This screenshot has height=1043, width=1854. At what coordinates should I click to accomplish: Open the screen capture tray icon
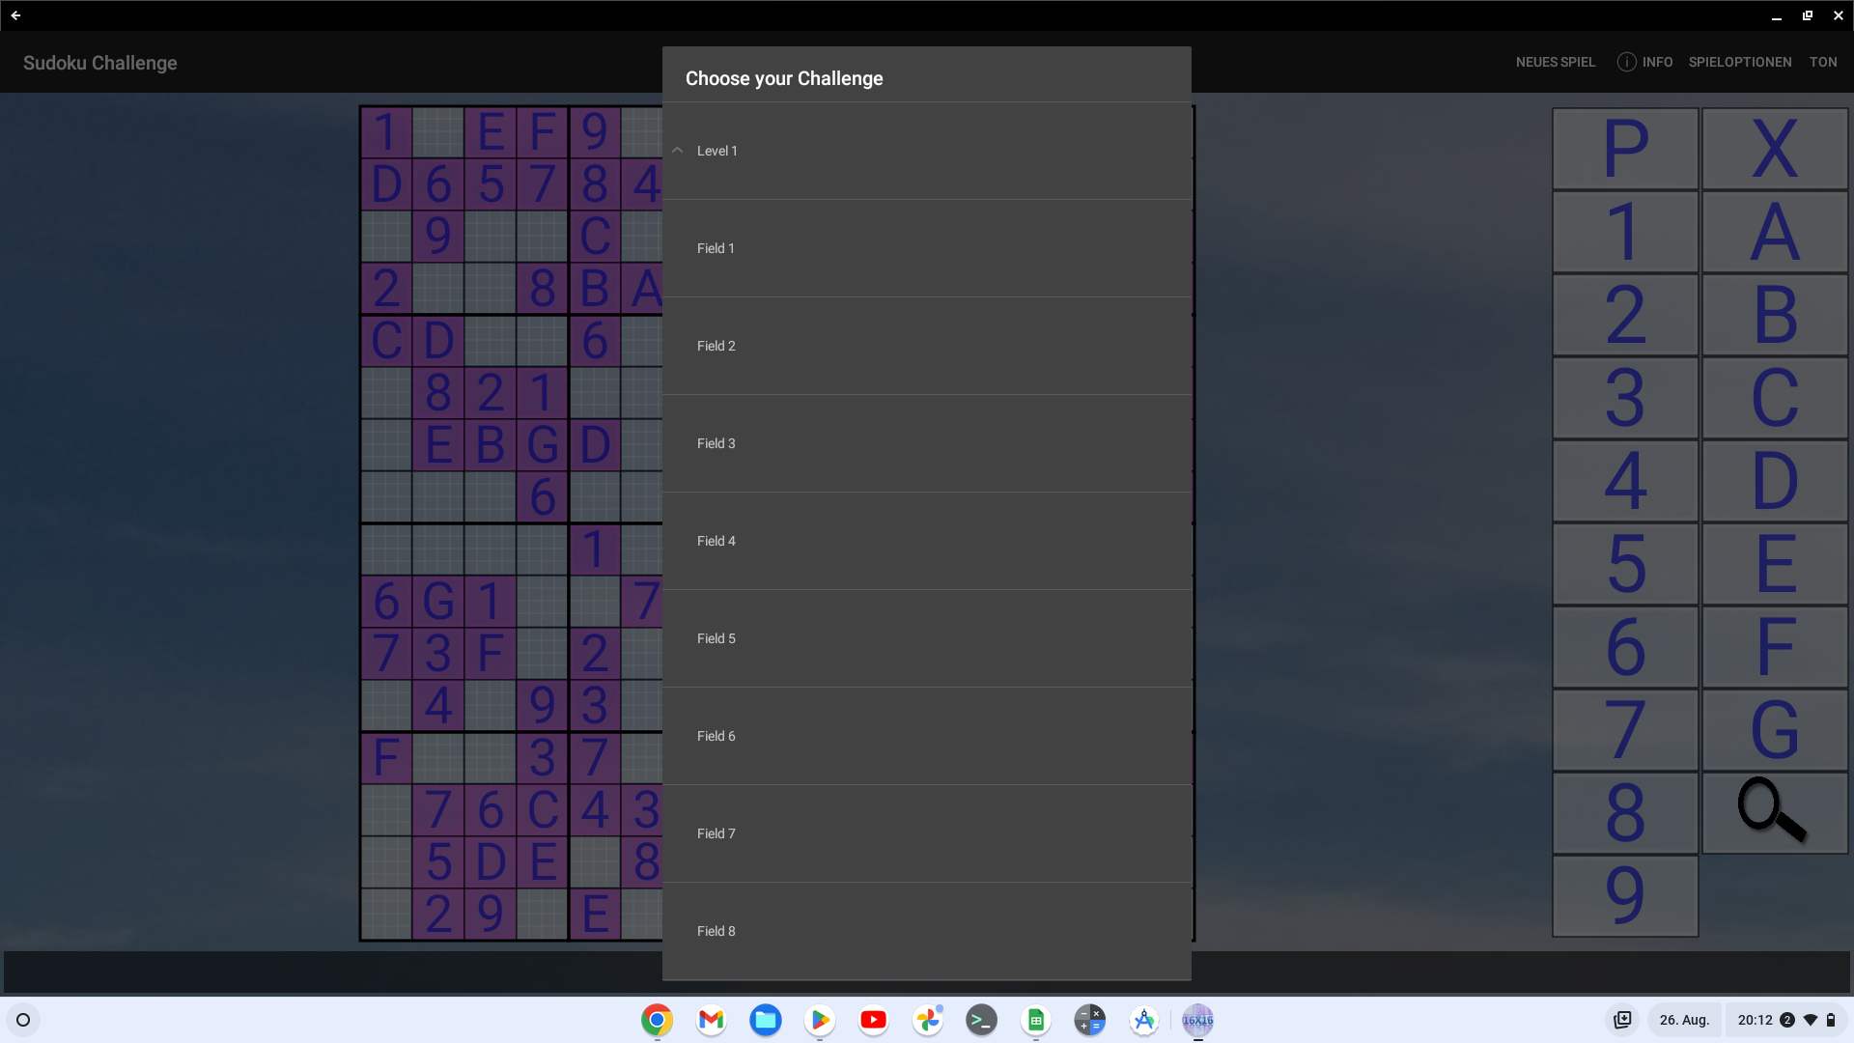1622,1020
